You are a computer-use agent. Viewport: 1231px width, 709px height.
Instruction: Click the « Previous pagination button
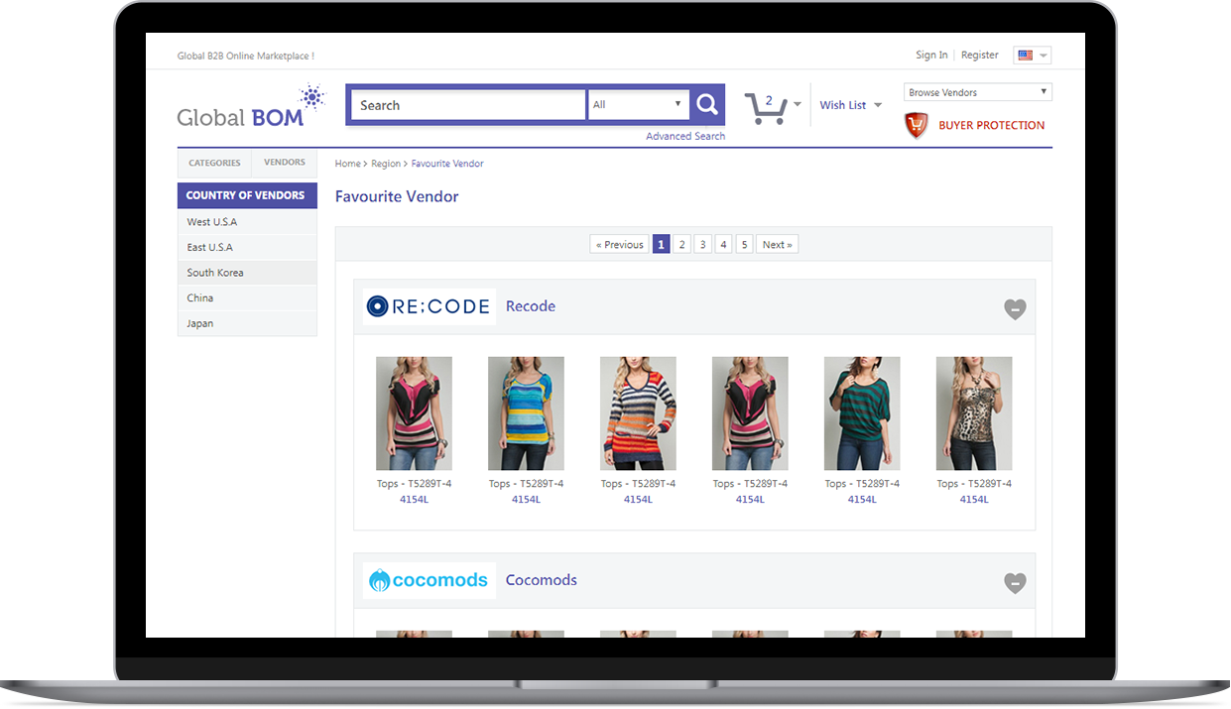619,245
